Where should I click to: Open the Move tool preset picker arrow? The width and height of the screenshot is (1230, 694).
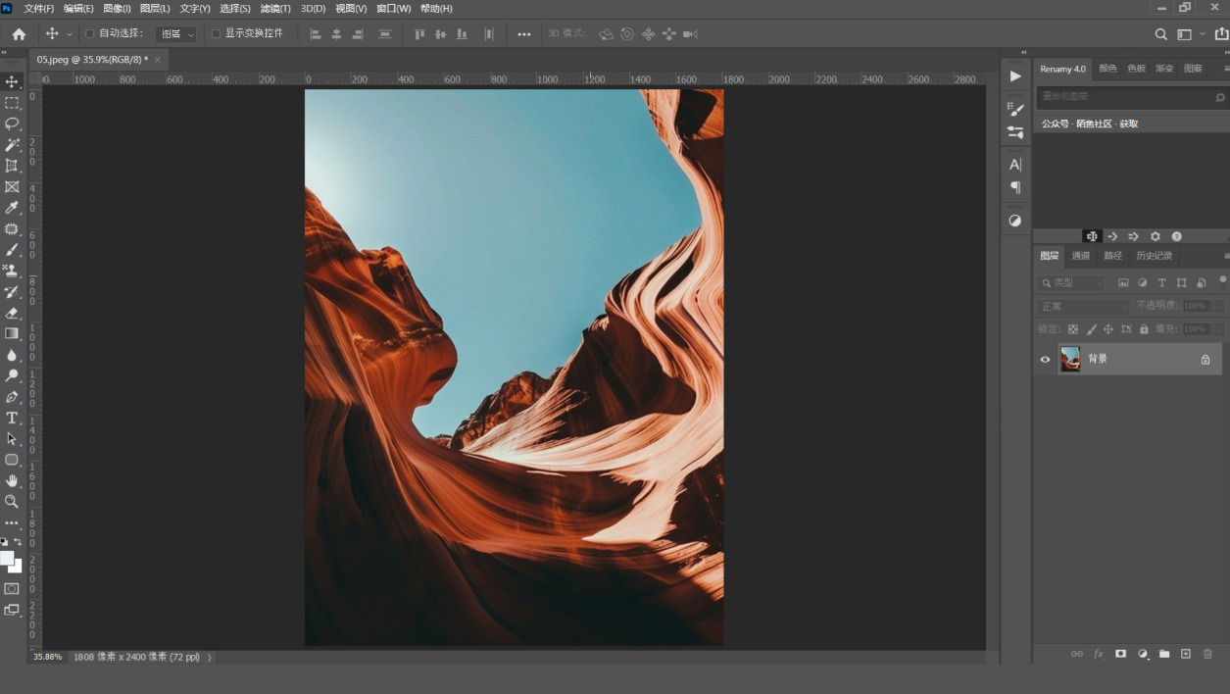coord(69,34)
